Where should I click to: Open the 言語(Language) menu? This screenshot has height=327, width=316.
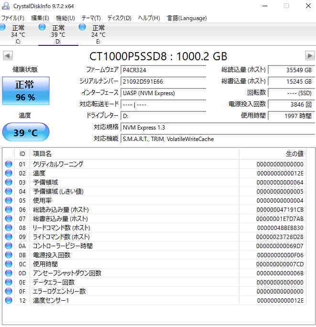[187, 18]
